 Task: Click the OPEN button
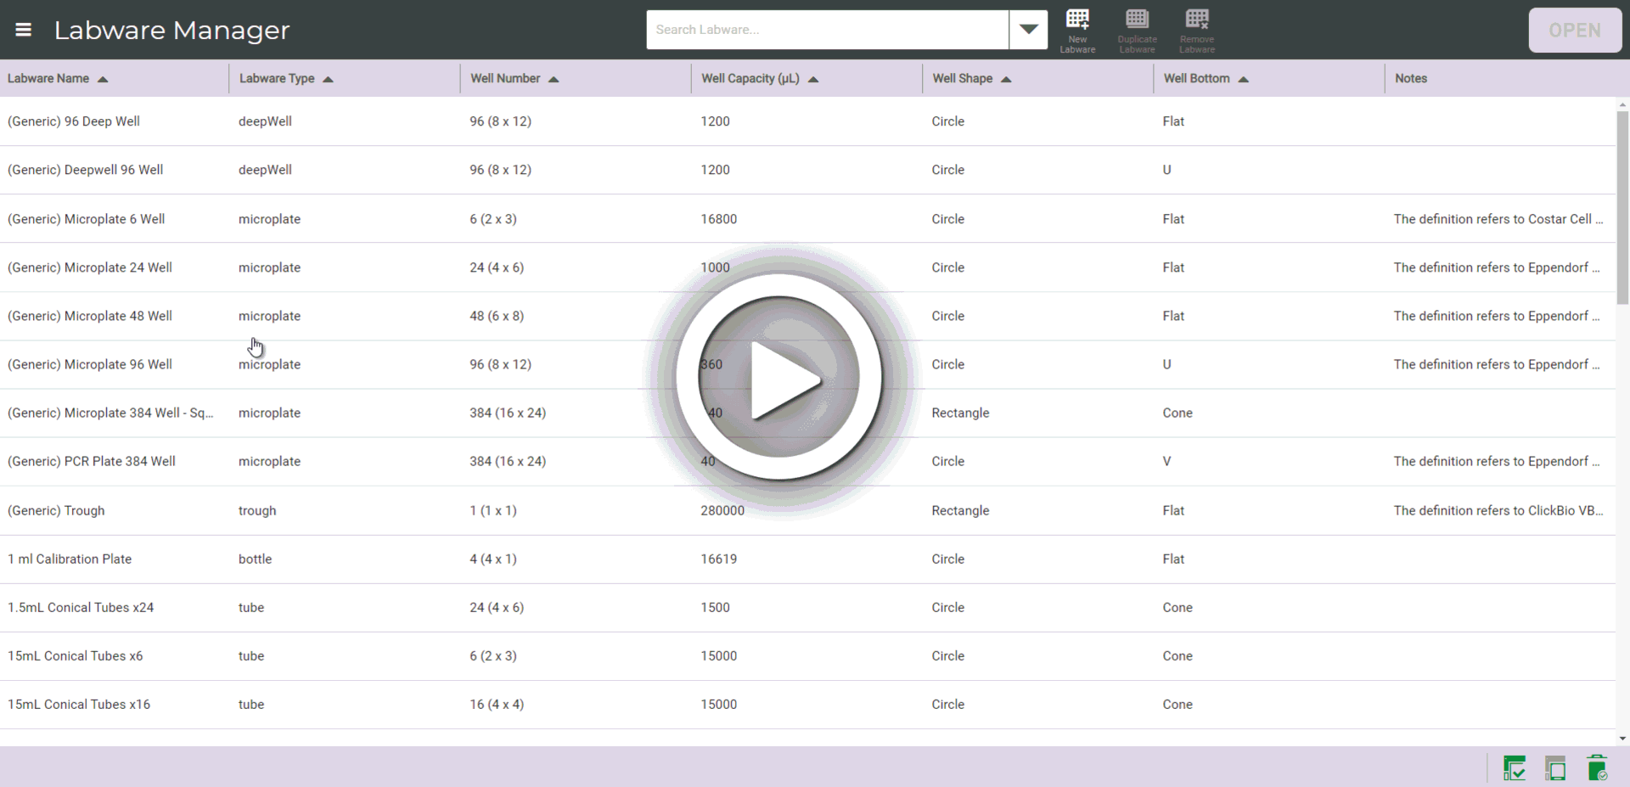tap(1574, 31)
